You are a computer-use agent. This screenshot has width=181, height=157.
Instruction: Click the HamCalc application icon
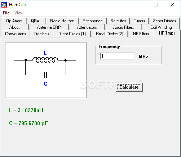click(x=4, y=5)
